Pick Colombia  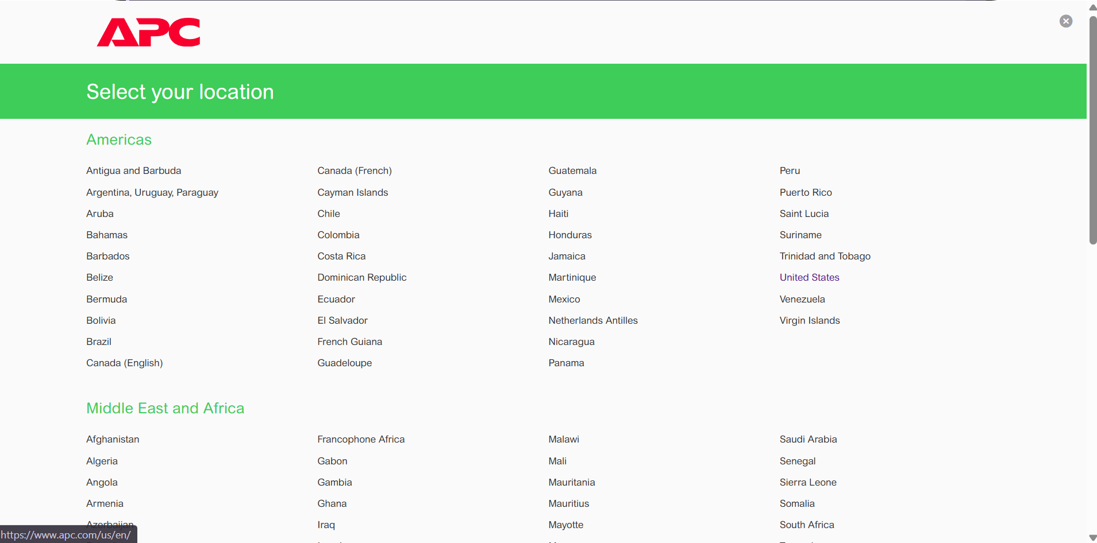click(x=338, y=235)
